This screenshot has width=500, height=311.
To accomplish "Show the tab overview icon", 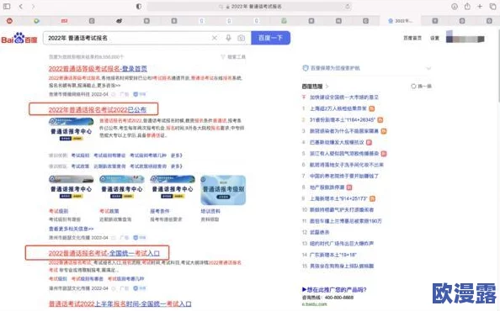I will pyautogui.click(x=492, y=7).
